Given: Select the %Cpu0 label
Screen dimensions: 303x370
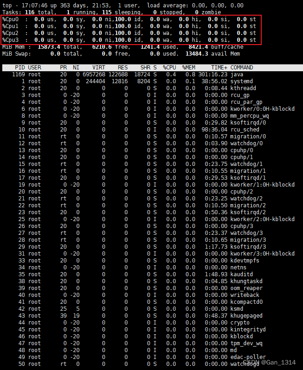Looking at the screenshot, I should 11,19.
